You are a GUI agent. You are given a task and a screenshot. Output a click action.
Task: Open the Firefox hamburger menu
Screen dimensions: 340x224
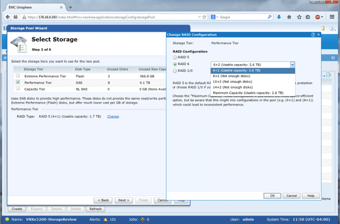pyautogui.click(x=332, y=17)
